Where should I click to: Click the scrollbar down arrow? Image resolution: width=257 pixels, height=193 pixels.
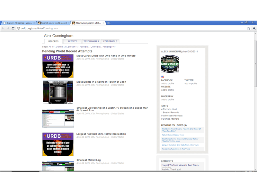coord(255,169)
